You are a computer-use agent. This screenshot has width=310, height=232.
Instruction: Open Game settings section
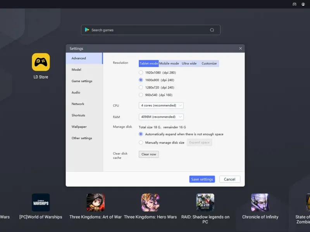[84, 81]
